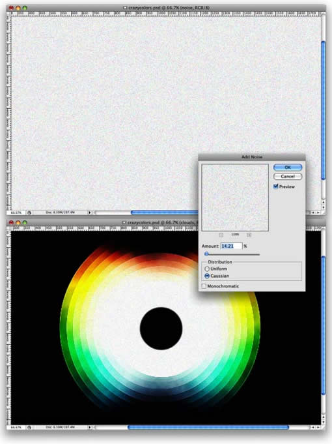Click document proxy icon in clouds window title
The image size is (332, 444).
click(x=124, y=222)
